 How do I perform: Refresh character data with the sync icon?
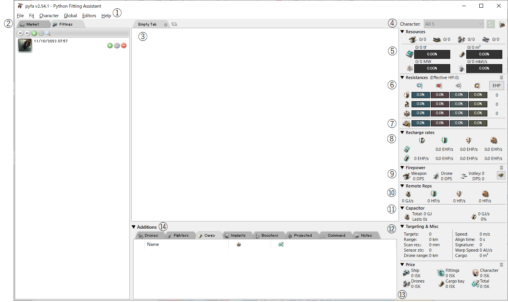(x=491, y=24)
